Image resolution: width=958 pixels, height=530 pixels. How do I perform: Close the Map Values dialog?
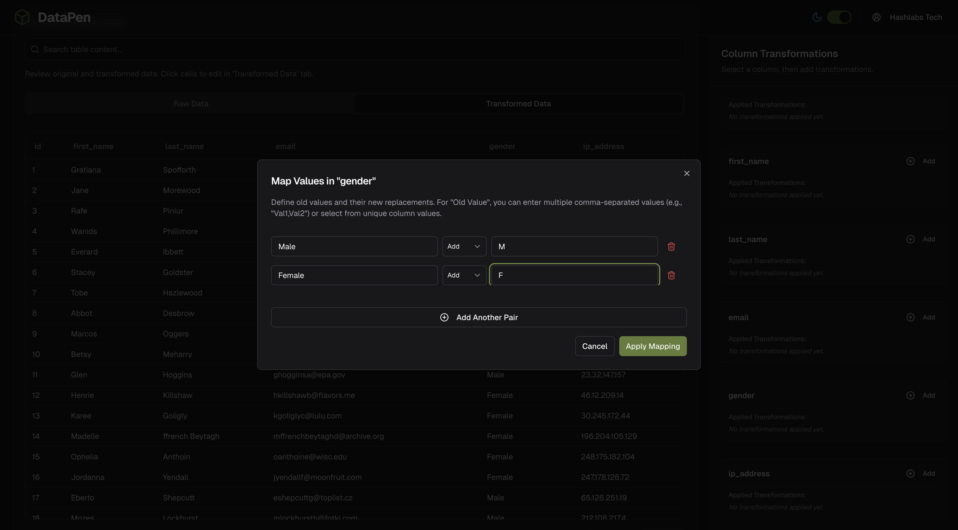pos(687,173)
